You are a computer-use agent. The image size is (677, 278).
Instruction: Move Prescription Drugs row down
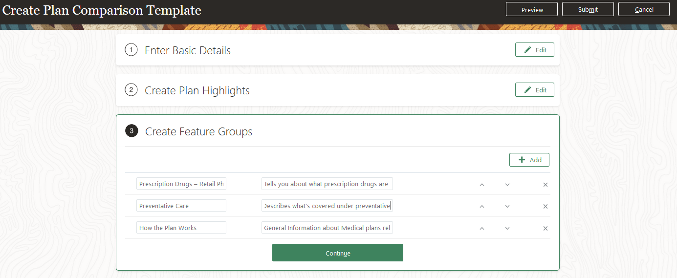(x=507, y=185)
